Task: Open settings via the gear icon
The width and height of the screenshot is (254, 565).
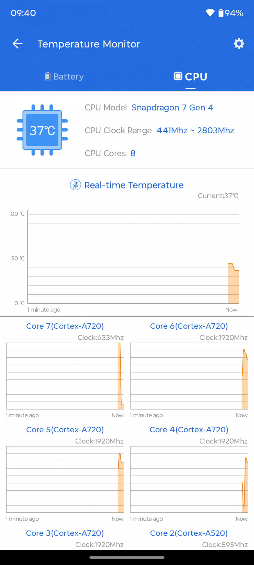Action: tap(239, 44)
